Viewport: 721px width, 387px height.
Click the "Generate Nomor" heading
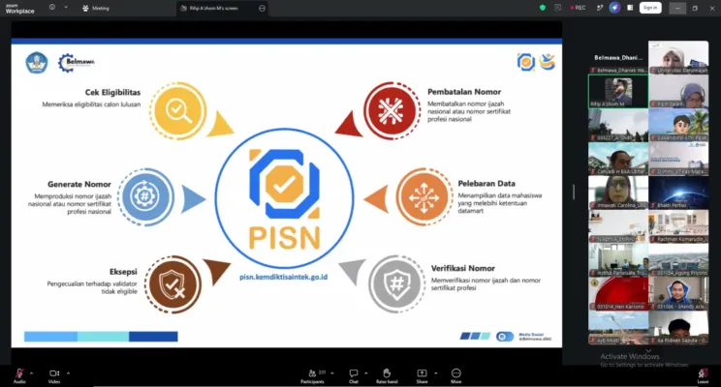(x=79, y=184)
